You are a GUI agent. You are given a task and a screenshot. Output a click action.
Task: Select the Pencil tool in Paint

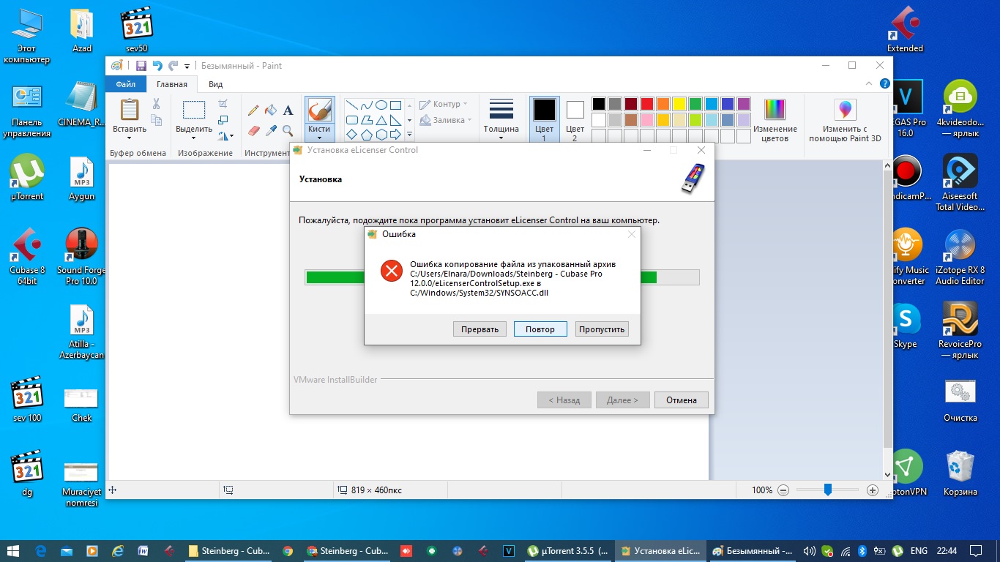pyautogui.click(x=253, y=110)
